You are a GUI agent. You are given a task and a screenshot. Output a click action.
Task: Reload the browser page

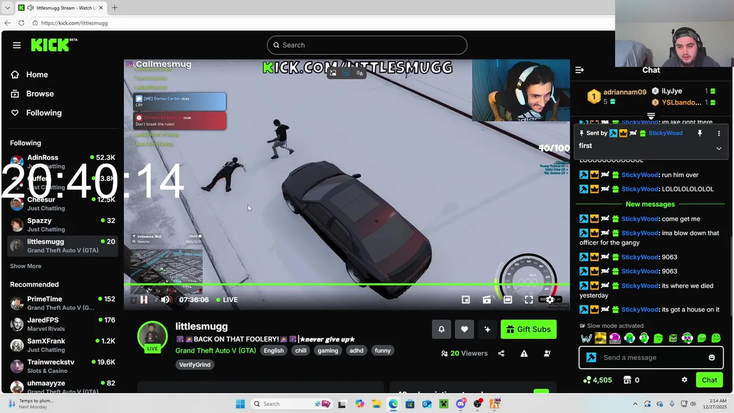(x=21, y=23)
